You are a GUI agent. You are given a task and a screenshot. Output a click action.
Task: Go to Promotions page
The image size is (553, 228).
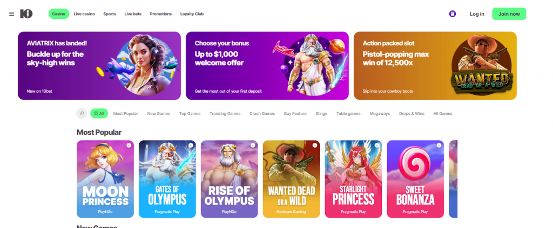point(161,14)
